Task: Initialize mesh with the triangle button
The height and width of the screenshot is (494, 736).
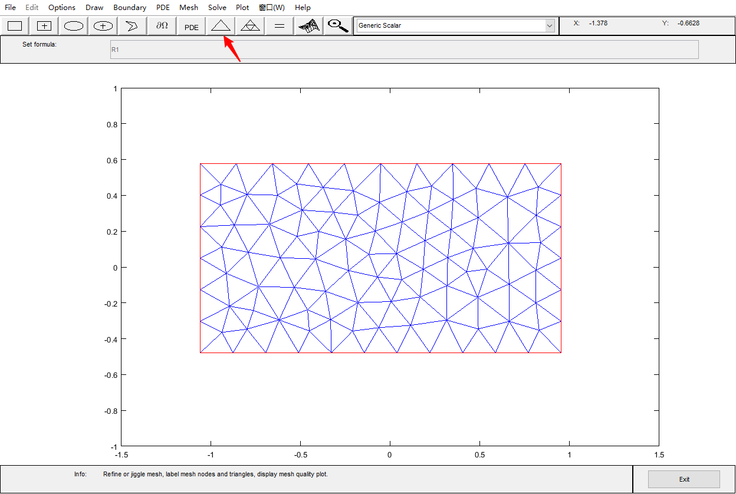Action: click(x=221, y=26)
